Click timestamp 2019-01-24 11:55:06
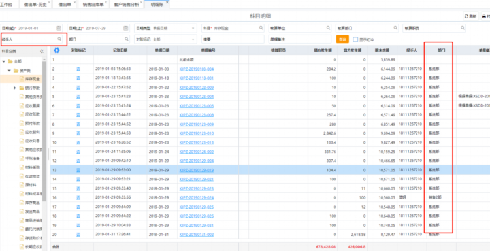The height and width of the screenshot is (251, 490). coord(113,152)
